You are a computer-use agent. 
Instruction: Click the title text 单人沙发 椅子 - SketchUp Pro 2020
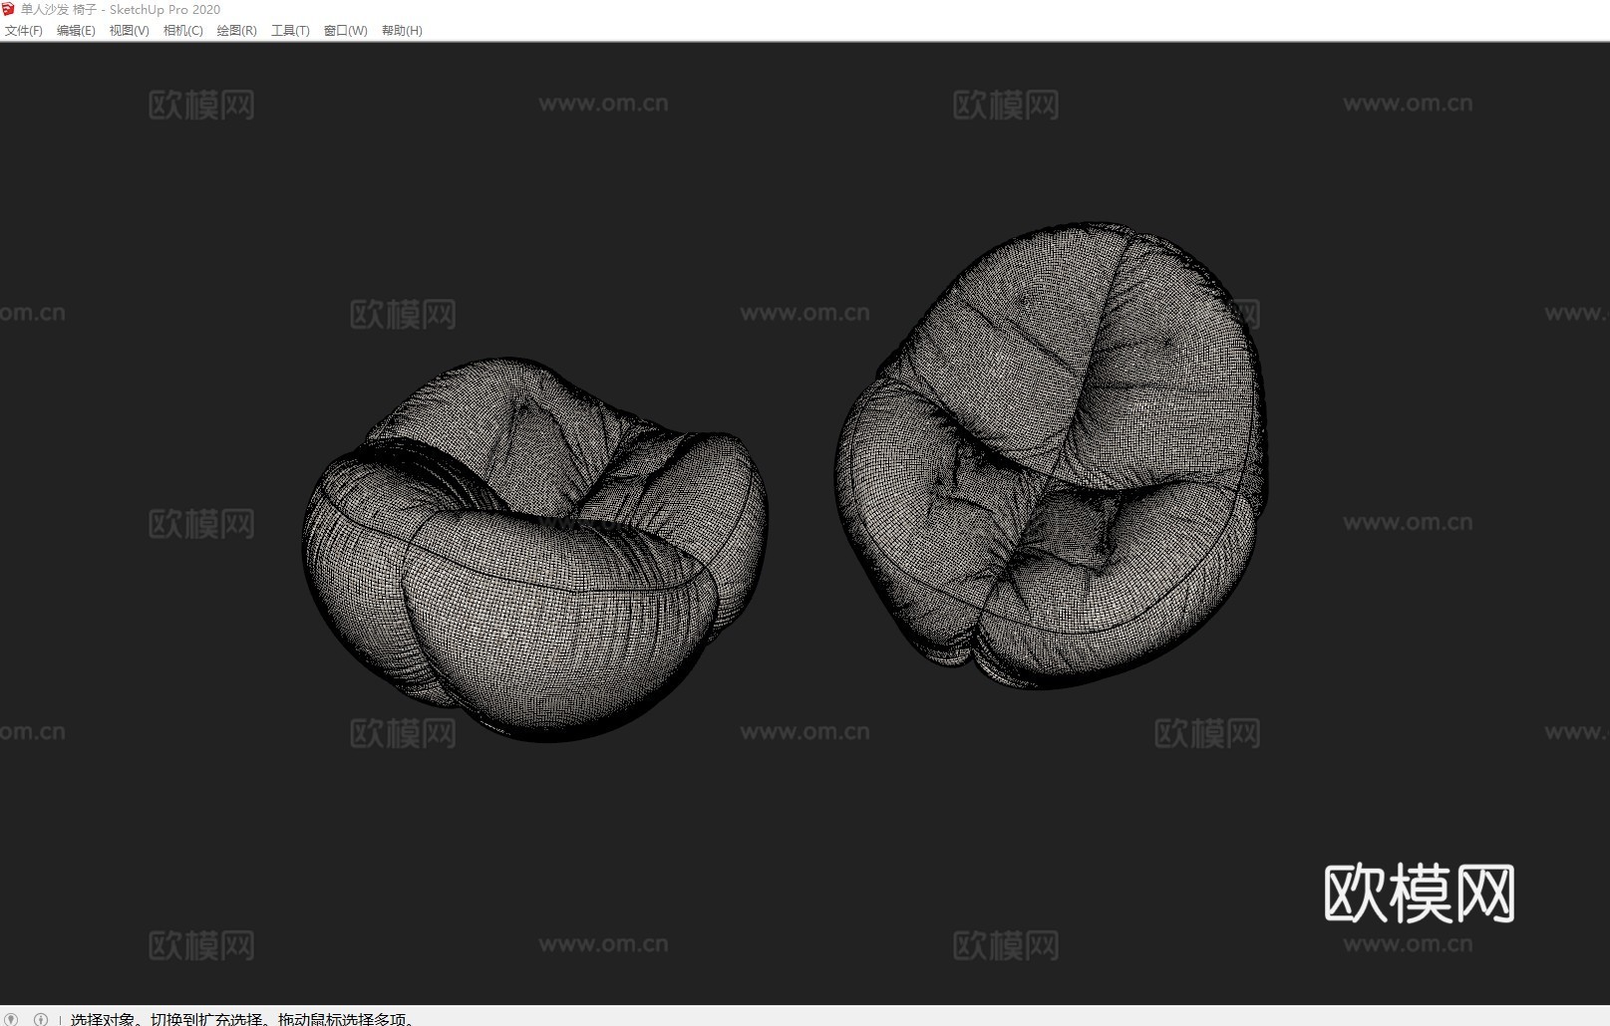coord(121,9)
